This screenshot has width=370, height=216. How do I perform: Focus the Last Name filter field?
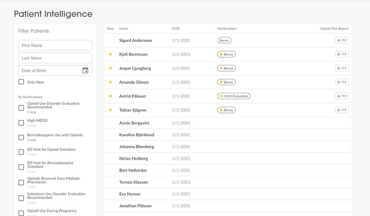coord(55,58)
